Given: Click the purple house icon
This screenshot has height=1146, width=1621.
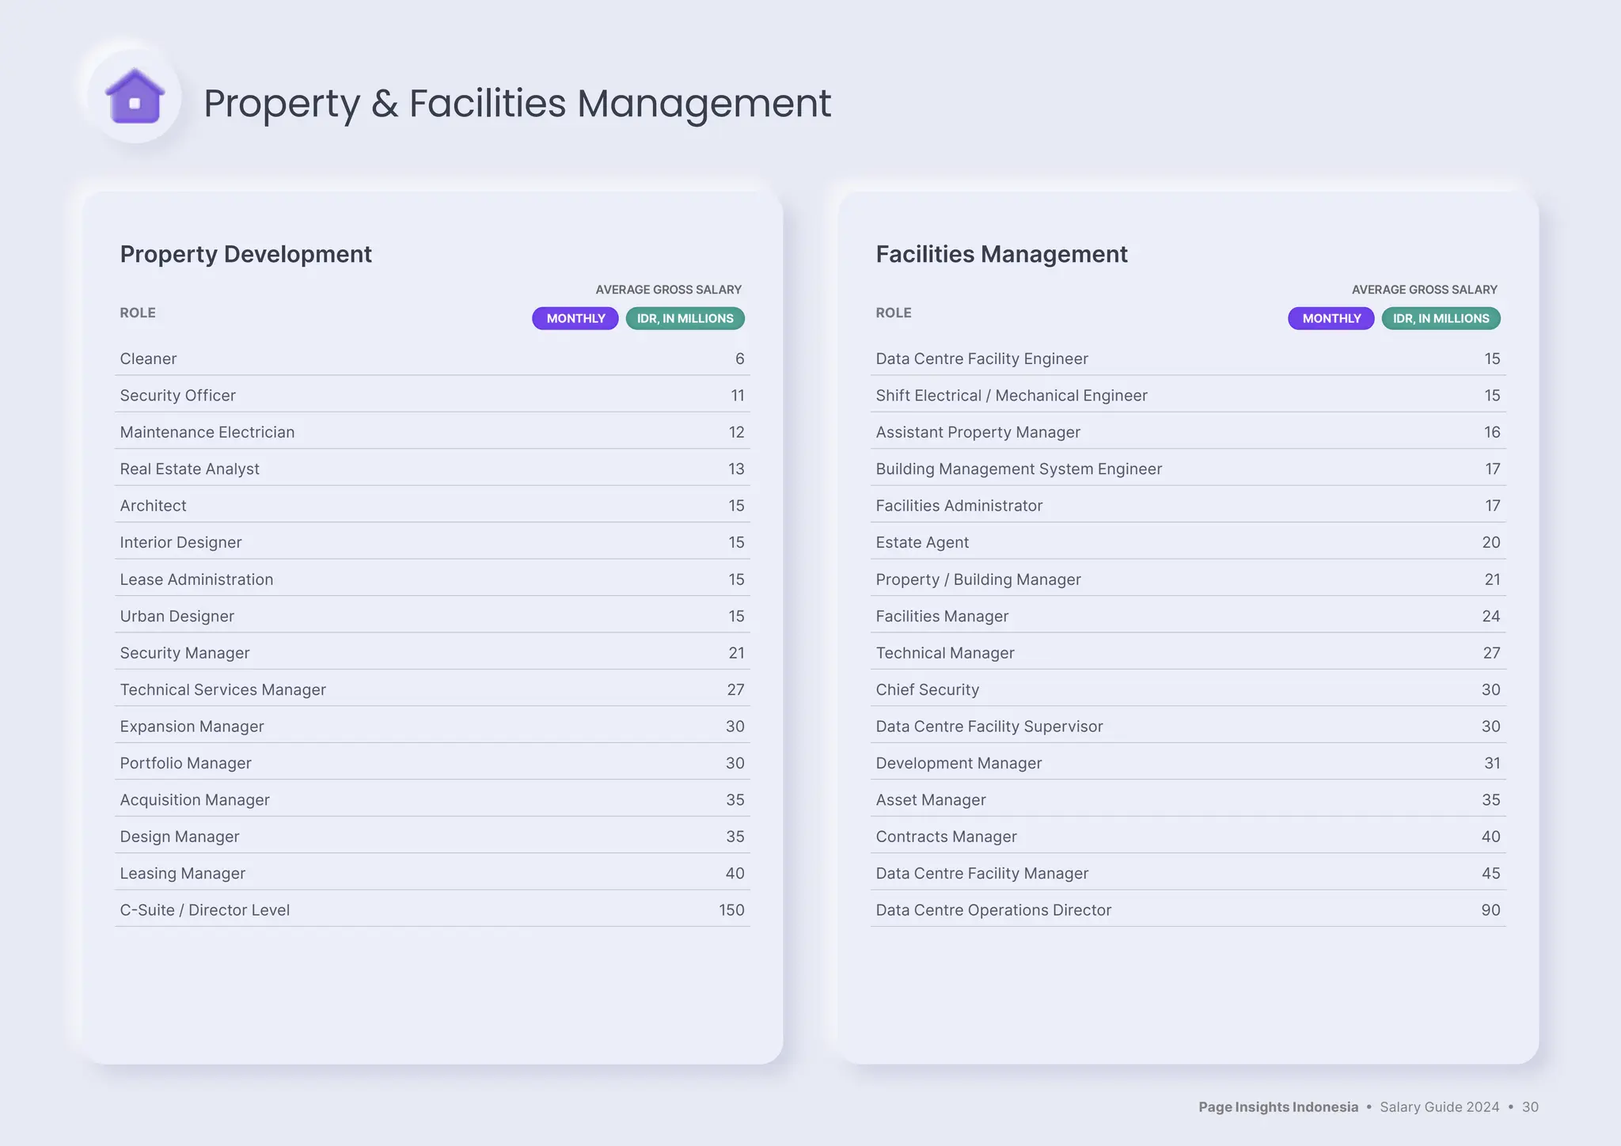Looking at the screenshot, I should coord(135,97).
